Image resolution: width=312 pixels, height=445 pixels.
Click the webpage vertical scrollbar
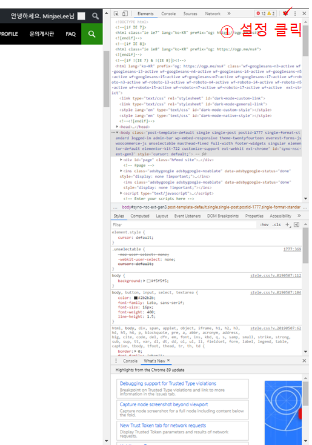click(107, 79)
